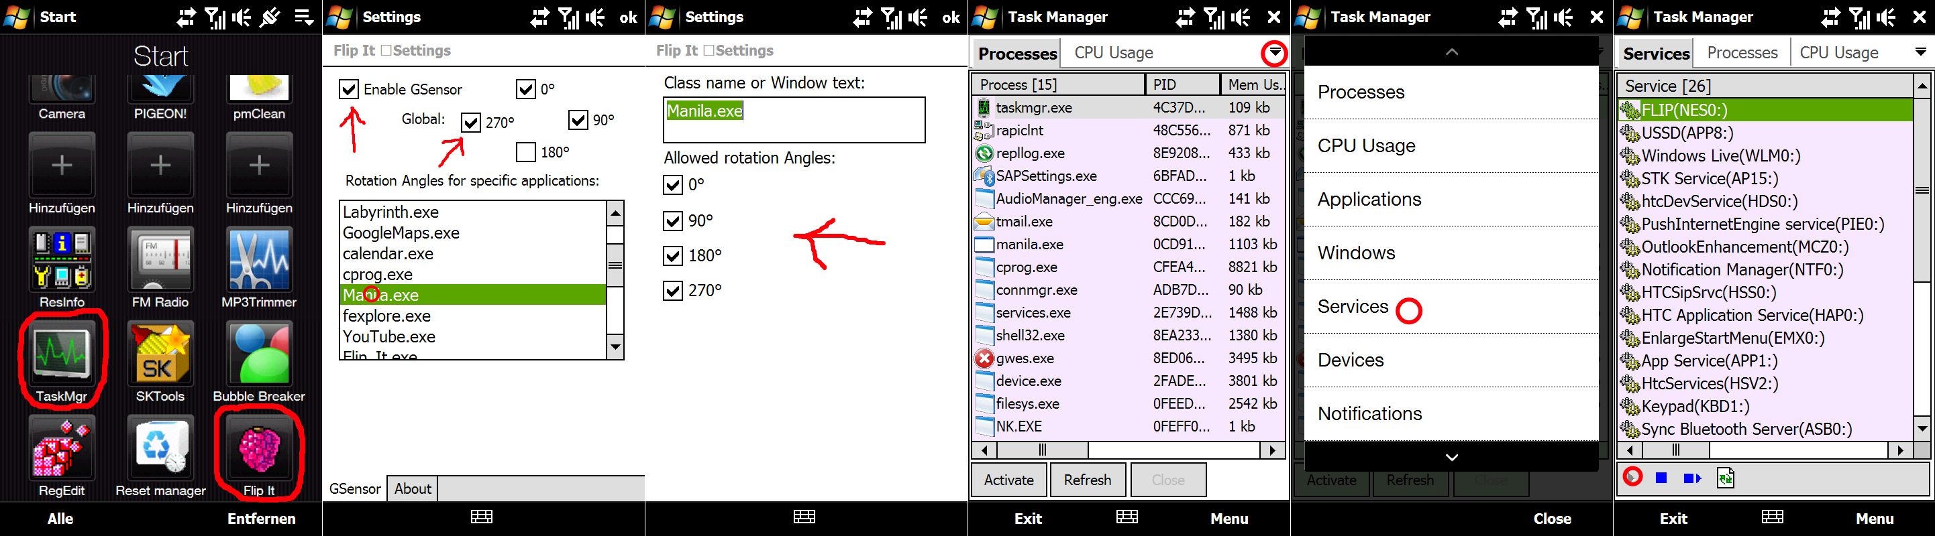
Task: Select FLIP(NES0:) service row
Action: pyautogui.click(x=1765, y=110)
